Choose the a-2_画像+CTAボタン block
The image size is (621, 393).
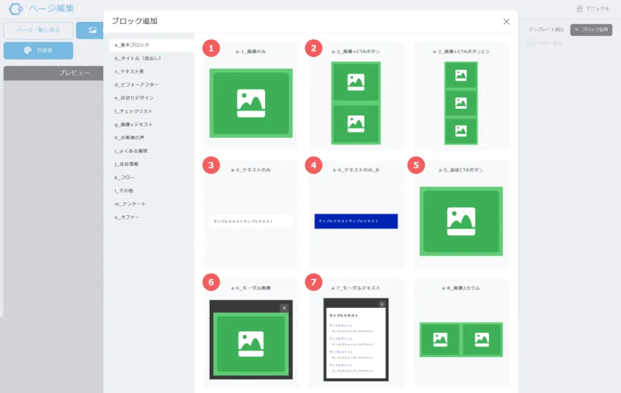point(356,103)
